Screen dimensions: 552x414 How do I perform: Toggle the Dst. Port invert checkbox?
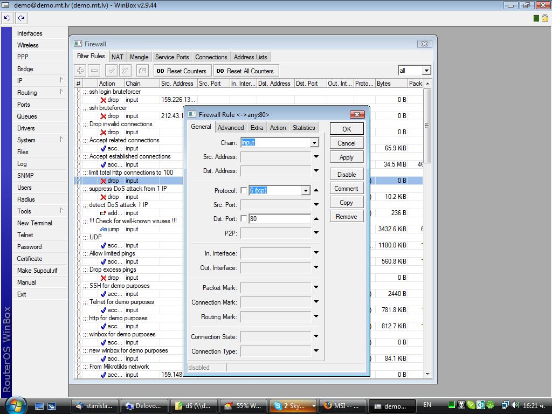pos(244,218)
